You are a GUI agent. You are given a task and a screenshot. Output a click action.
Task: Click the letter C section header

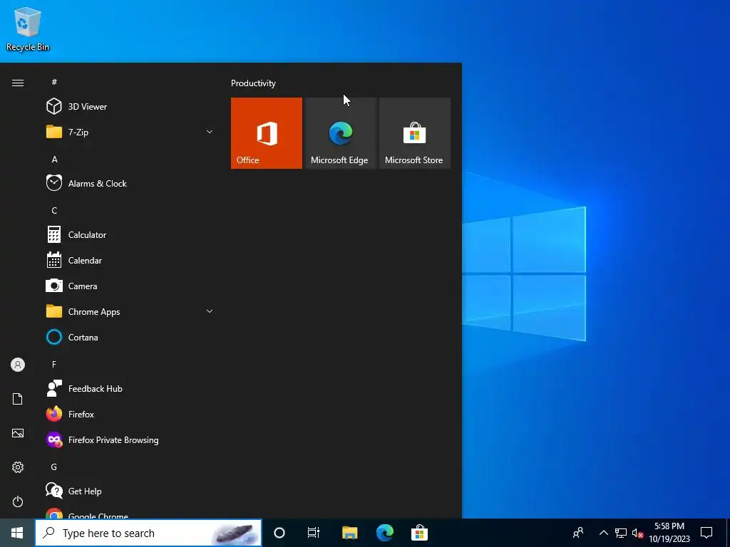pyautogui.click(x=54, y=211)
